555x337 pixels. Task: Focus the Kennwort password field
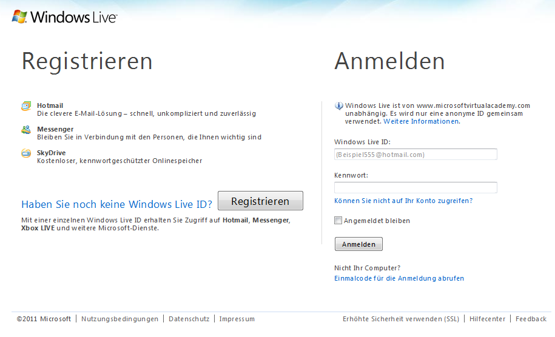coord(415,187)
